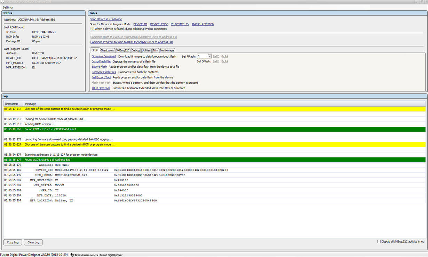Click the Clear Log button
Screen dimensions: 428x257
(33, 242)
